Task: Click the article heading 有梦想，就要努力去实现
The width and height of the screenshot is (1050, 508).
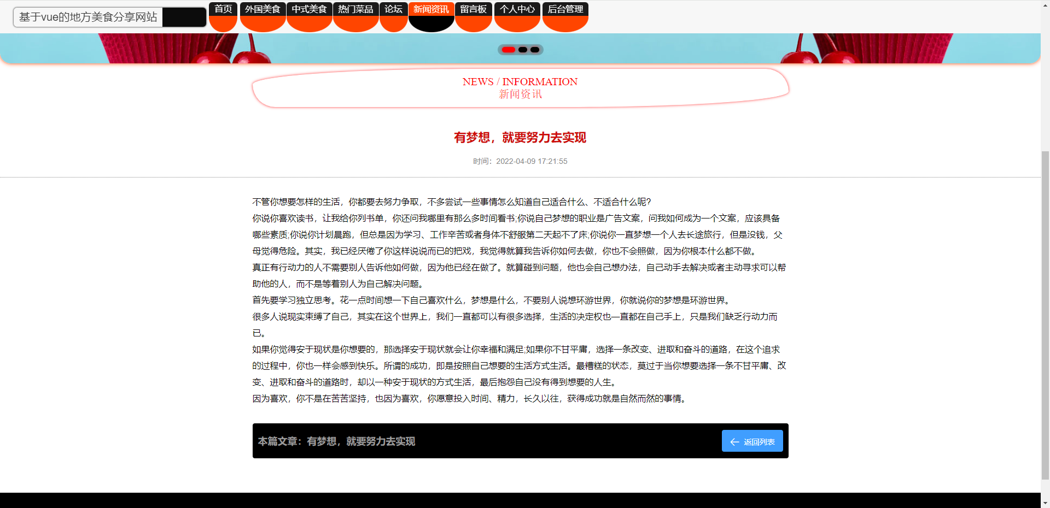Action: (520, 138)
